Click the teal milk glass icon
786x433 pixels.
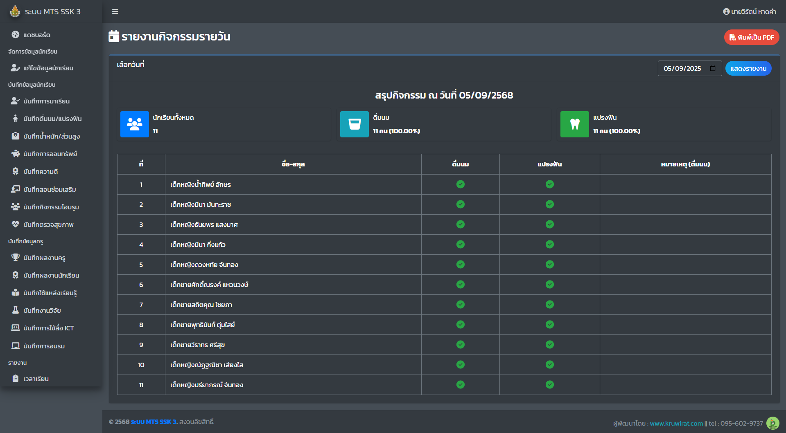click(x=354, y=124)
